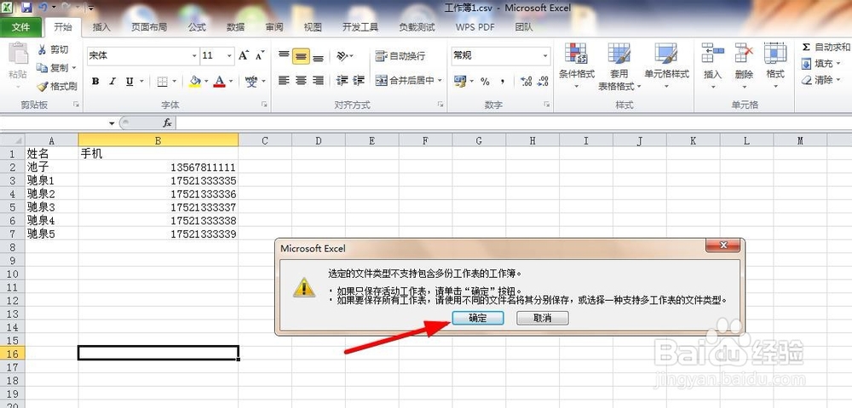Image resolution: width=852 pixels, height=408 pixels.
Task: Open Format as Table (套用表格格式)
Action: pyautogui.click(x=619, y=66)
